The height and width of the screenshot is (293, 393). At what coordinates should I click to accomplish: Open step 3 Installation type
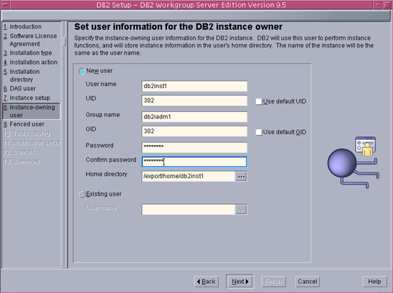(28, 53)
